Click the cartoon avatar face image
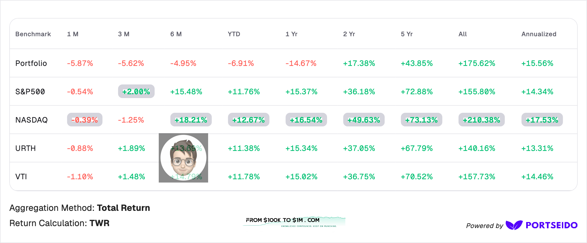587x243 pixels. pos(183,158)
